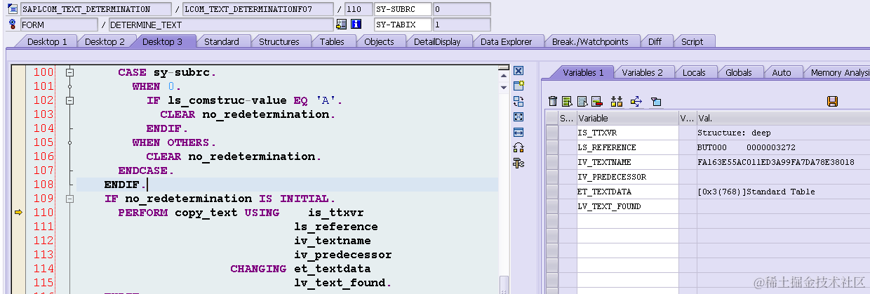This screenshot has height=294, width=870.
Task: Click the LCOM_TEXT_DETERMINATIONF07 include field
Action: tap(257, 10)
